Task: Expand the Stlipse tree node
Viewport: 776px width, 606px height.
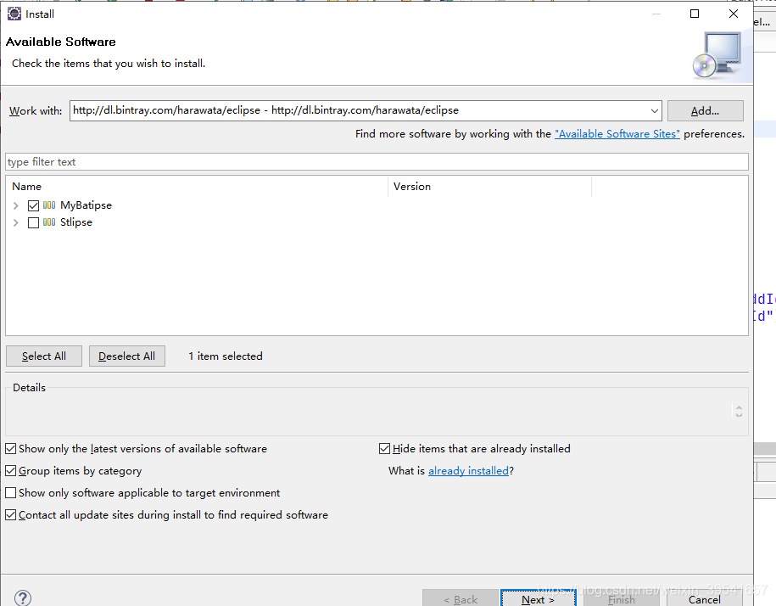Action: pos(16,222)
